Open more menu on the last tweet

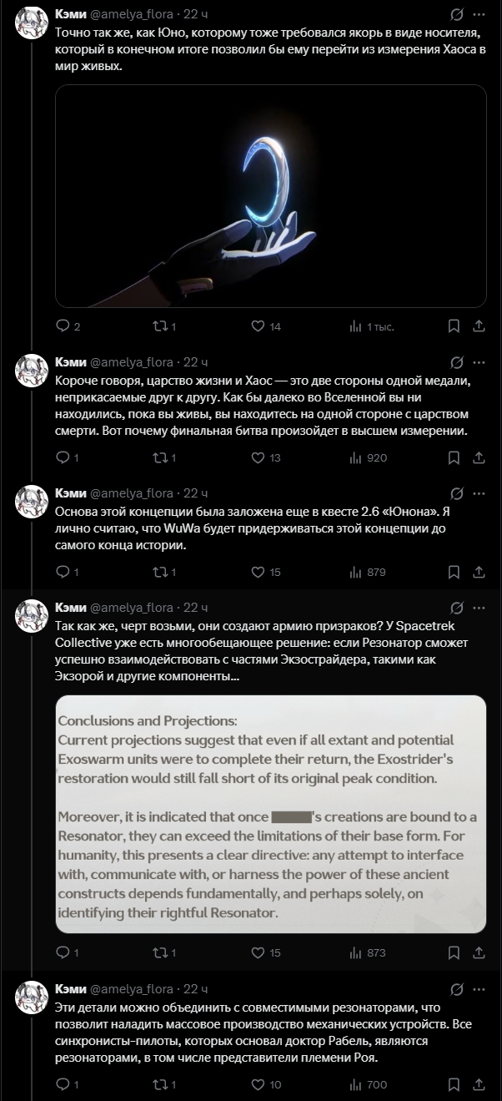coord(480,989)
